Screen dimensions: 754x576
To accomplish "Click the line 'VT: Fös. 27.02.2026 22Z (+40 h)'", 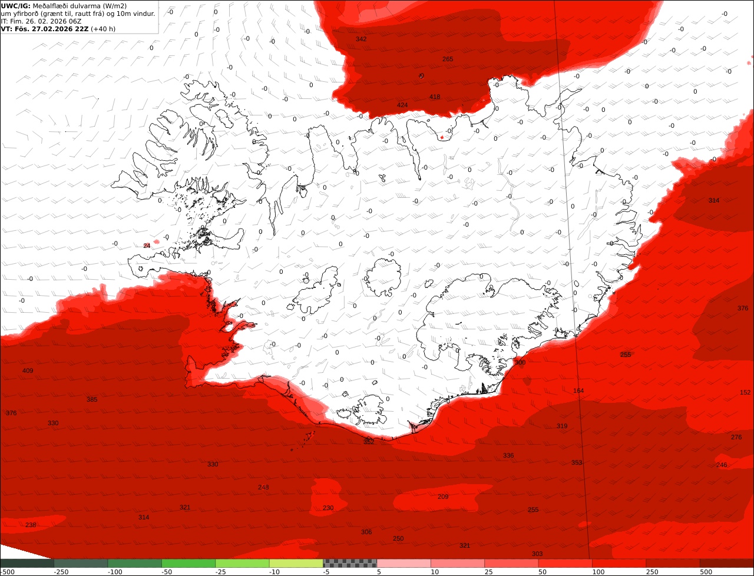I will (58, 28).
